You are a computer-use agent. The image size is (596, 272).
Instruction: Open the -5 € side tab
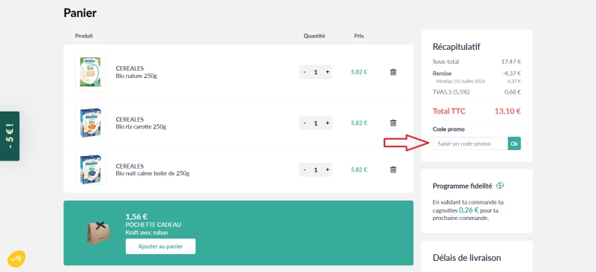pyautogui.click(x=10, y=136)
